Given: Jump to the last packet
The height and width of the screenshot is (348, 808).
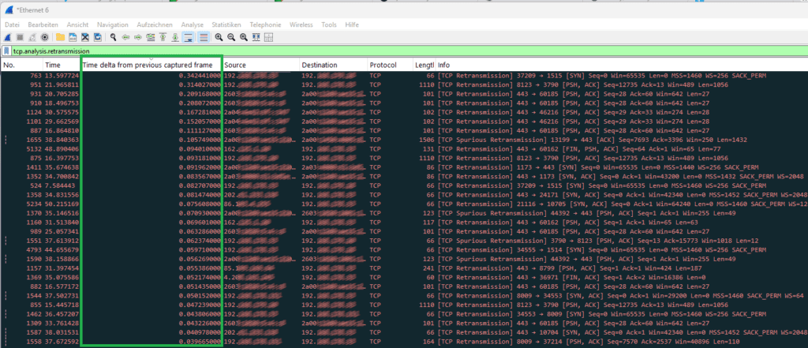Looking at the screenshot, I should click(175, 37).
